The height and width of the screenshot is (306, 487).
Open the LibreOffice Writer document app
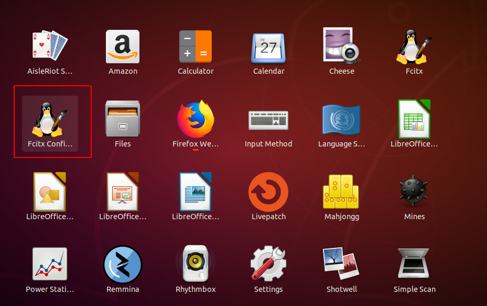(x=196, y=192)
